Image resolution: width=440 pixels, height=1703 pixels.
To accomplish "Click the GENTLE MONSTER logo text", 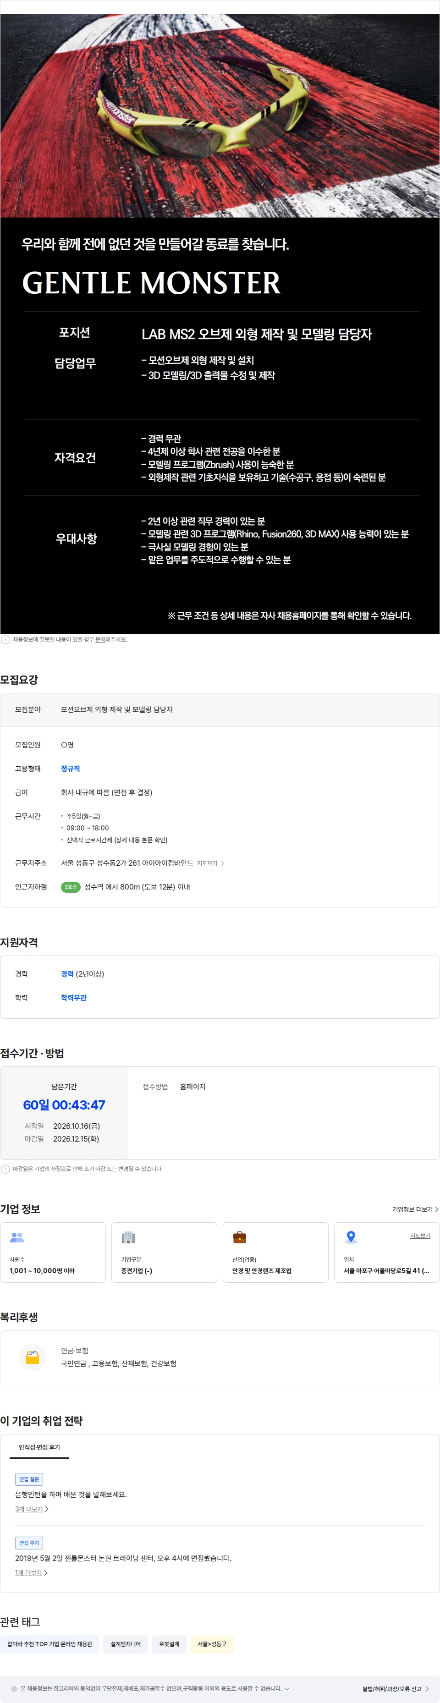I will tap(152, 283).
